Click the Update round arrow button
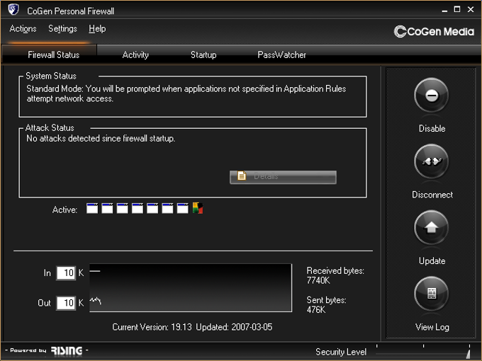This screenshot has width=482, height=361. (x=431, y=227)
